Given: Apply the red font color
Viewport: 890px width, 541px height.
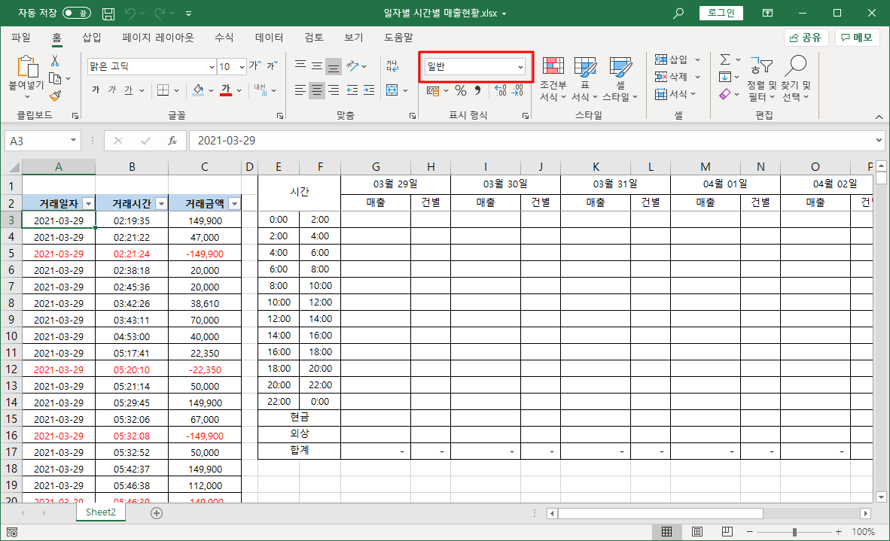Looking at the screenshot, I should tap(226, 90).
